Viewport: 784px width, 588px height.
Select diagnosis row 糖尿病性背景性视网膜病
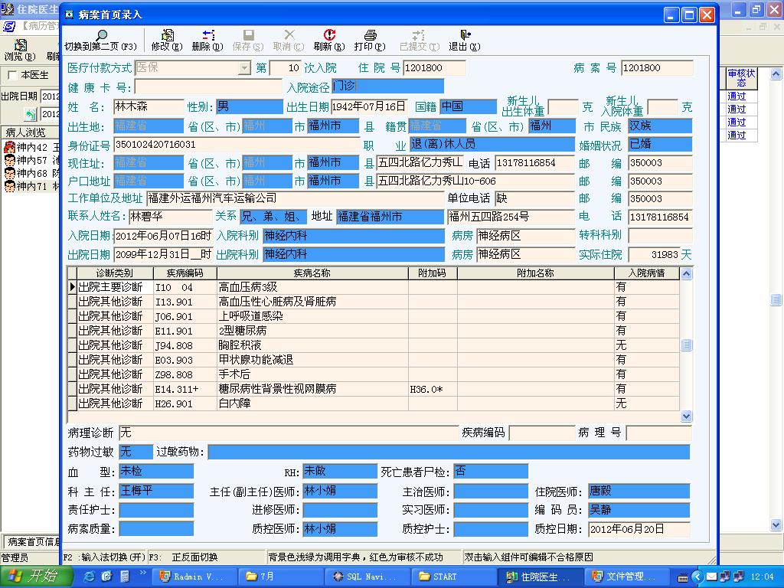(x=373, y=388)
